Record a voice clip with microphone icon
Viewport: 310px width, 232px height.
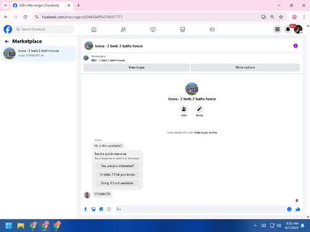click(86, 209)
